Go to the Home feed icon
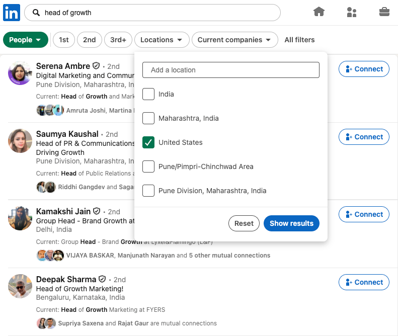Screen dimensions: 398x336 [319, 12]
